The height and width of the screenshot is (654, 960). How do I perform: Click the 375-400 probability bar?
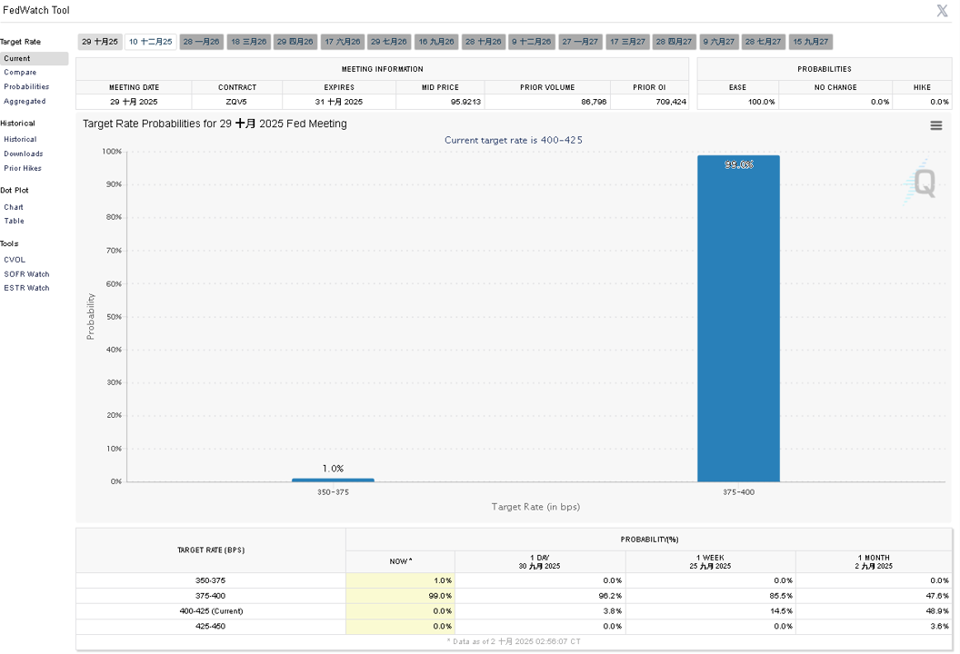[x=738, y=318]
